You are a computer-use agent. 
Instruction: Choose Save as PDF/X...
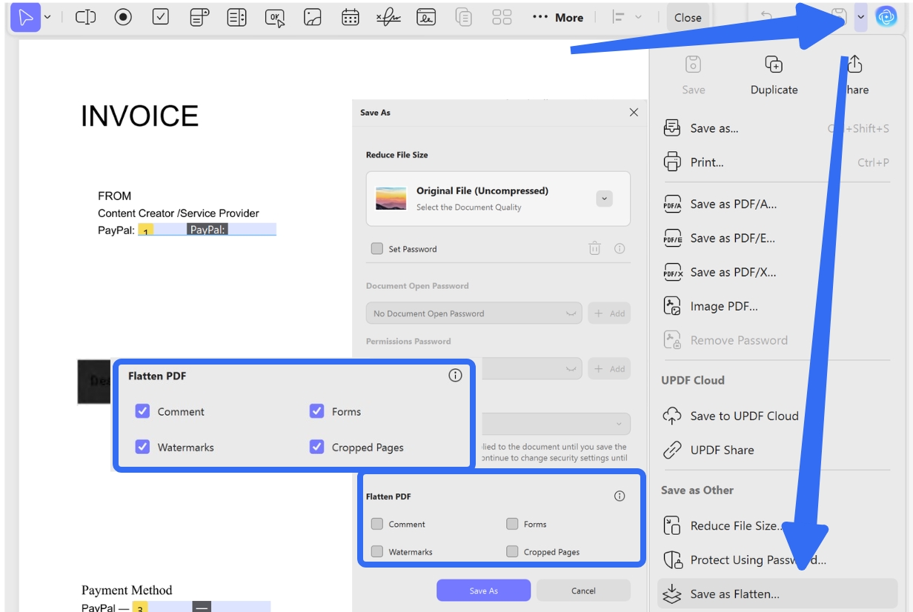click(777, 272)
